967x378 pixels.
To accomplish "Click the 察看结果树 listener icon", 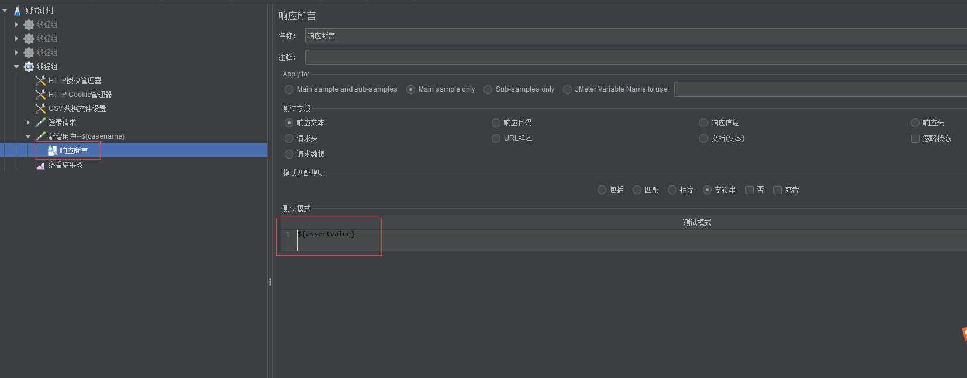I will (40, 165).
